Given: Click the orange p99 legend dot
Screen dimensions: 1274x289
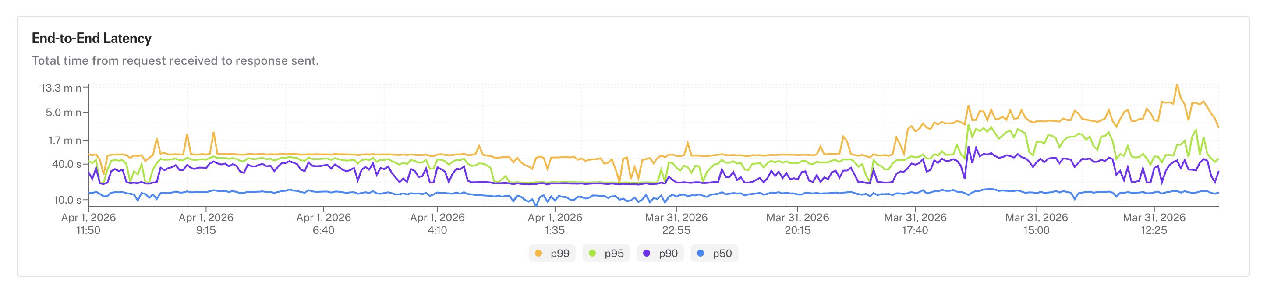Looking at the screenshot, I should point(538,254).
